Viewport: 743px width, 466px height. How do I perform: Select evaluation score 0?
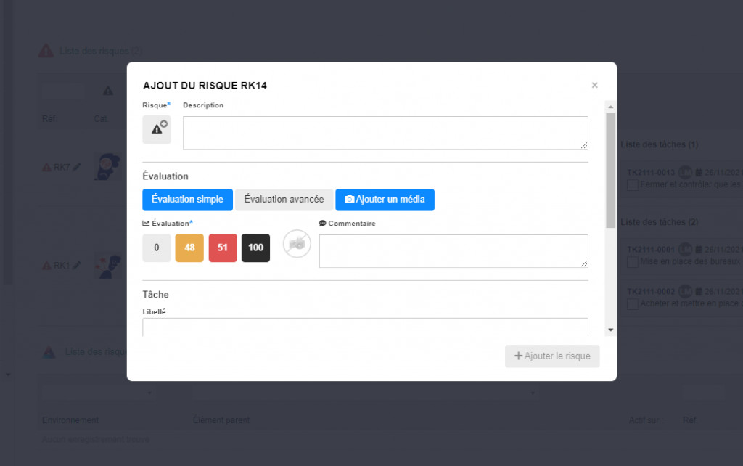pyautogui.click(x=157, y=248)
